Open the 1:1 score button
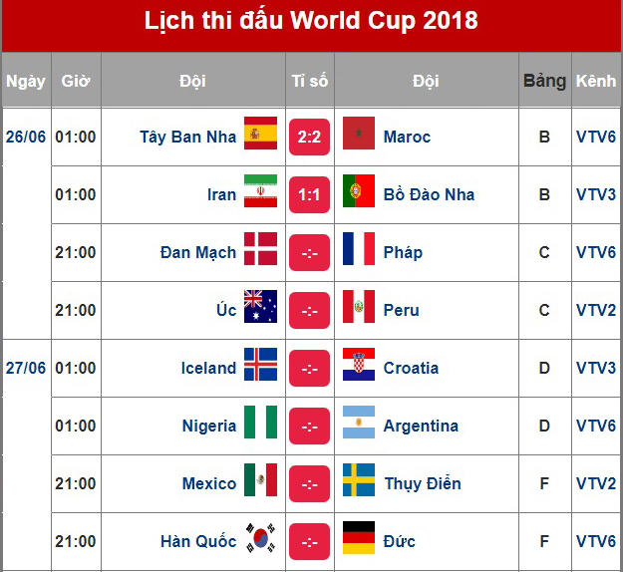 [309, 193]
